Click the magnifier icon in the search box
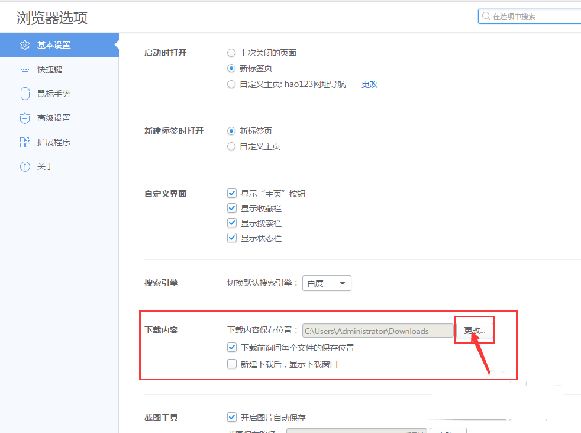The width and height of the screenshot is (581, 433). tap(486, 16)
